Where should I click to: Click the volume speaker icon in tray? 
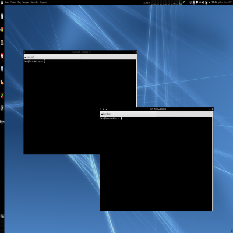pyautogui.click(x=203, y=2)
